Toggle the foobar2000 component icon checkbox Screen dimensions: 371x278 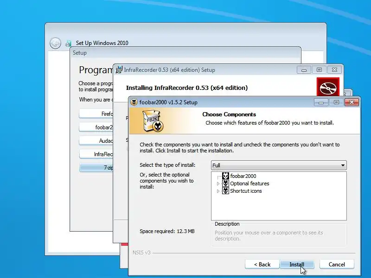[x=225, y=176]
